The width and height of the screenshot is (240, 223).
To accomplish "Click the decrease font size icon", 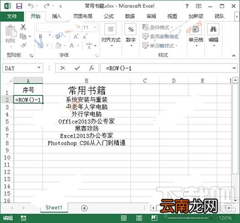I will [x=85, y=37].
